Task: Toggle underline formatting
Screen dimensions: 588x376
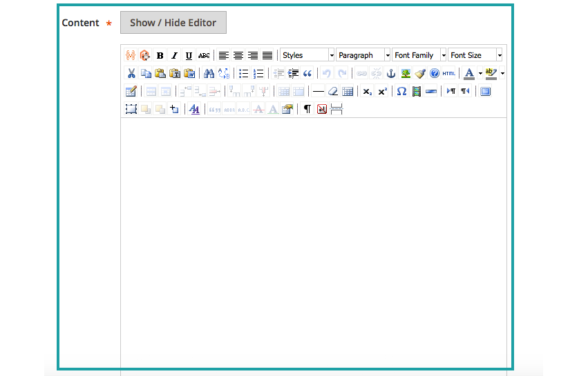Action: [189, 55]
